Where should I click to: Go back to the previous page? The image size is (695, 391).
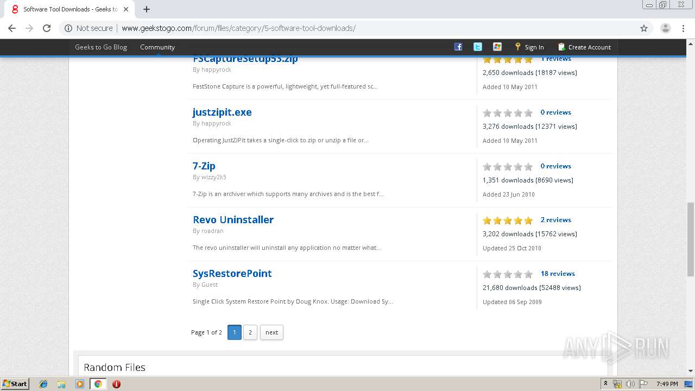(12, 28)
